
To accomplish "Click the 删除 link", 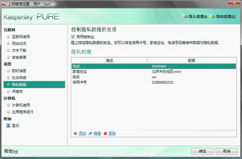I will click(112, 133).
